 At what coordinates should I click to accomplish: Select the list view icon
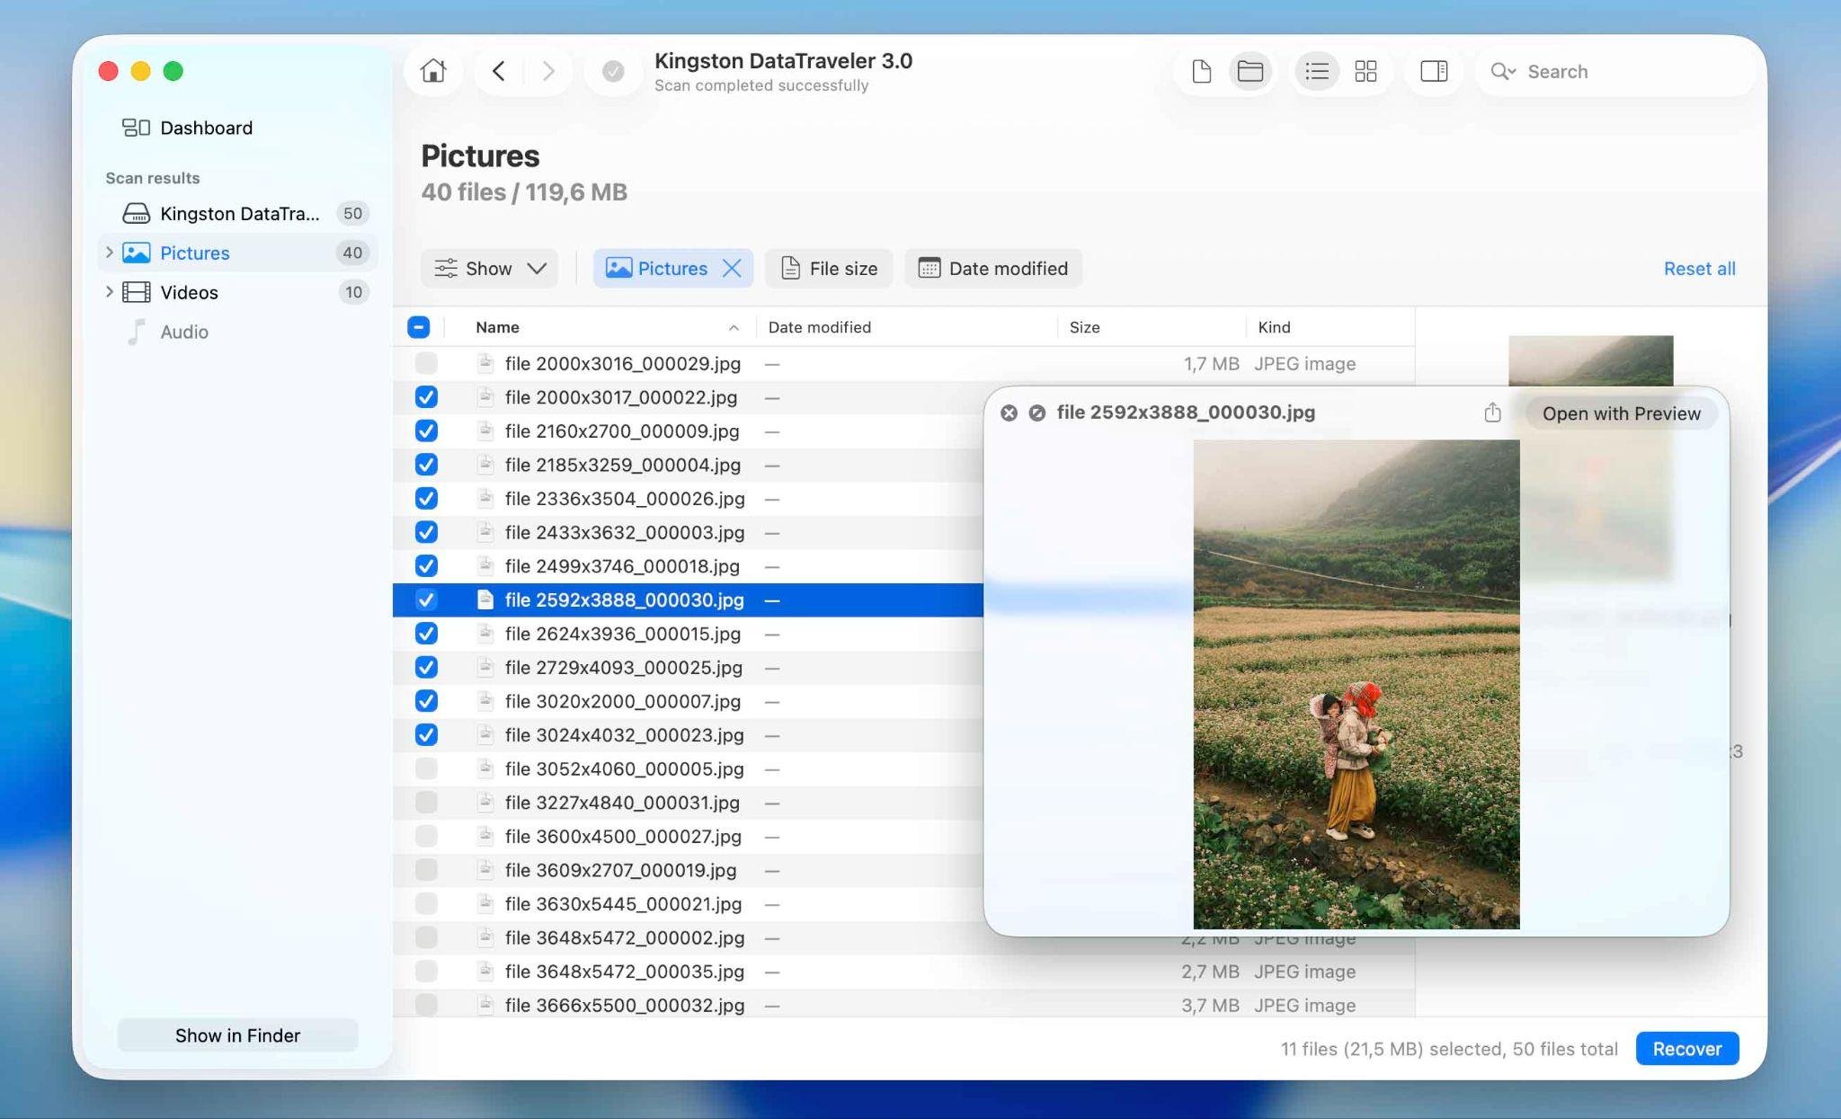point(1317,71)
